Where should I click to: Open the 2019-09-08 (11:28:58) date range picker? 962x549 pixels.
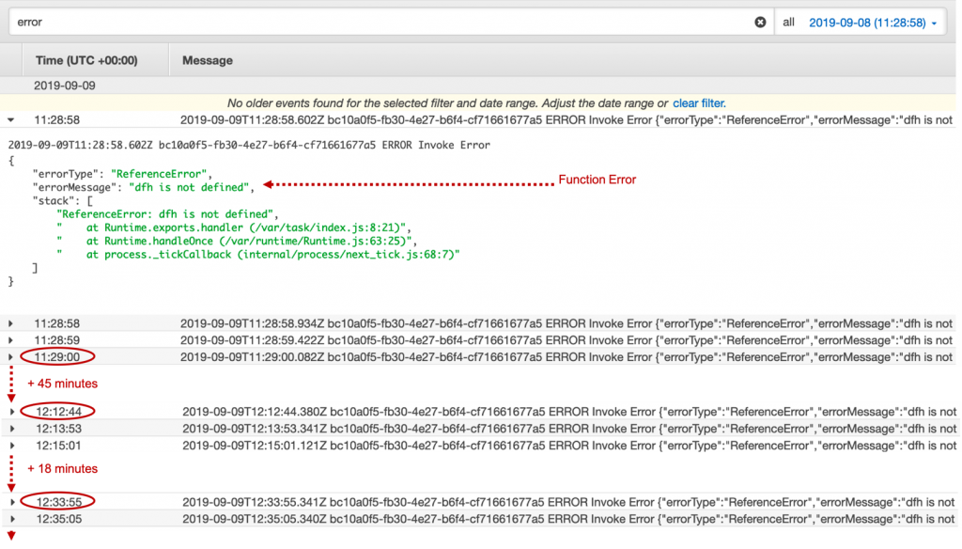point(869,22)
